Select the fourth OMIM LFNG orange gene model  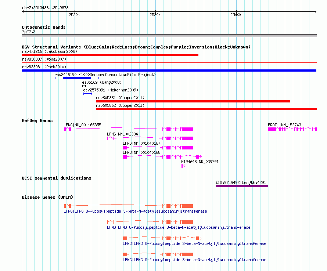point(158,254)
